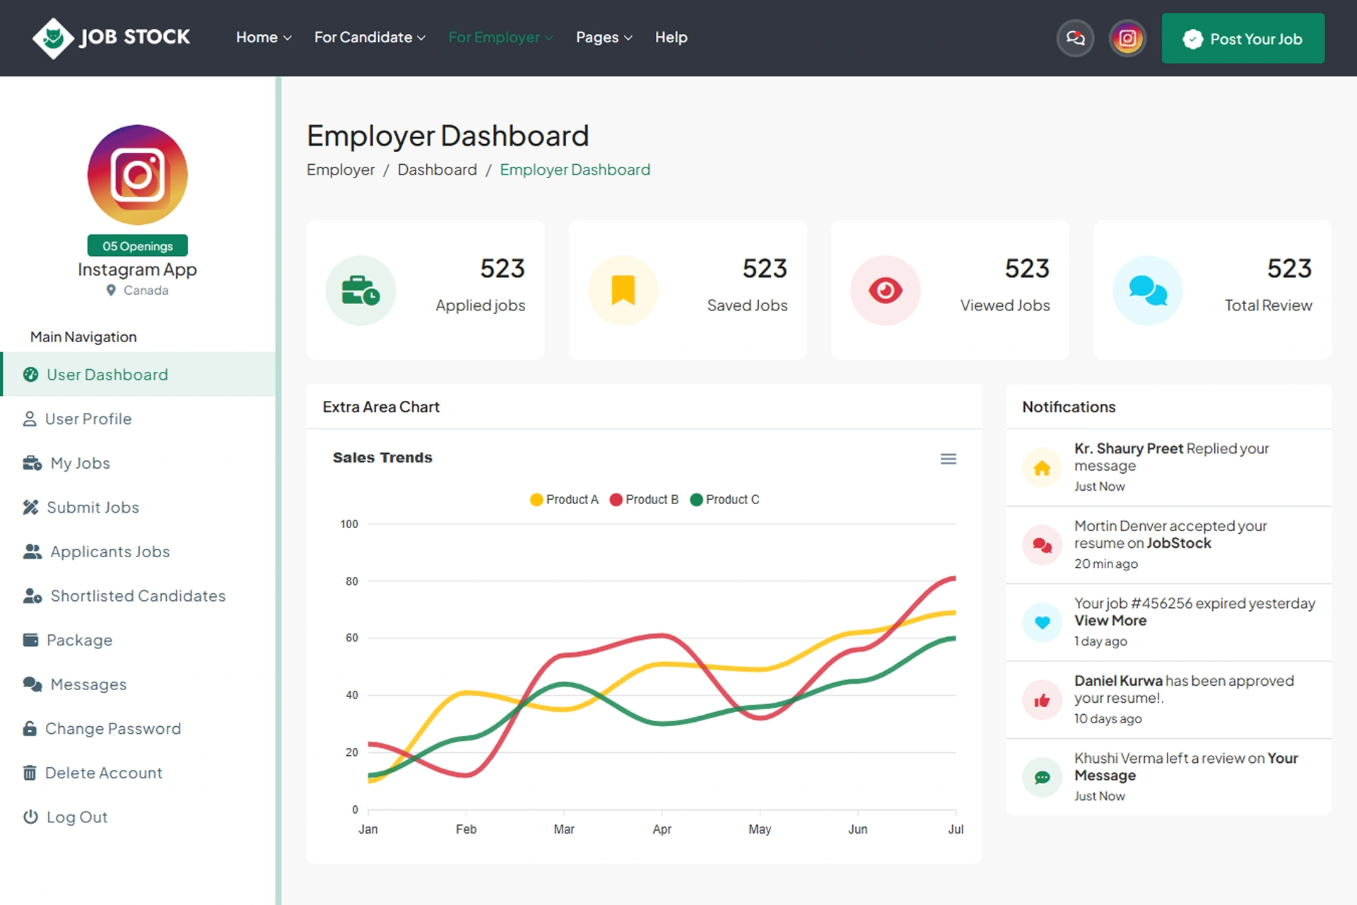Click the Daniel Kurwa name link
Viewport: 1357px width, 905px height.
click(1118, 681)
